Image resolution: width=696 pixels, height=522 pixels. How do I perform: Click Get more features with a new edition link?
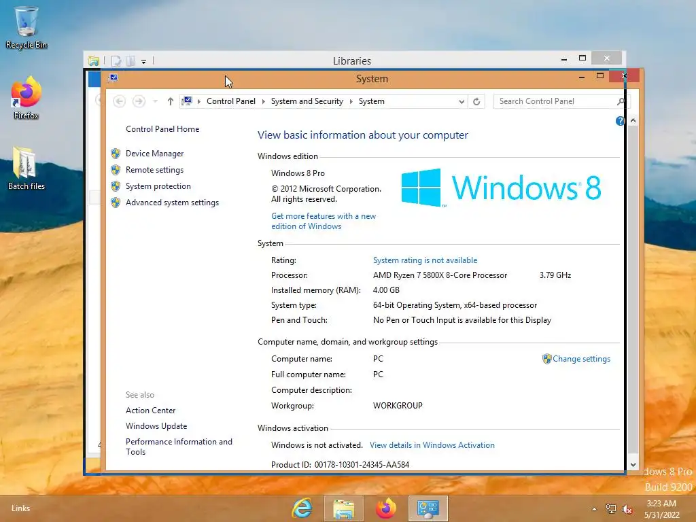(x=324, y=221)
